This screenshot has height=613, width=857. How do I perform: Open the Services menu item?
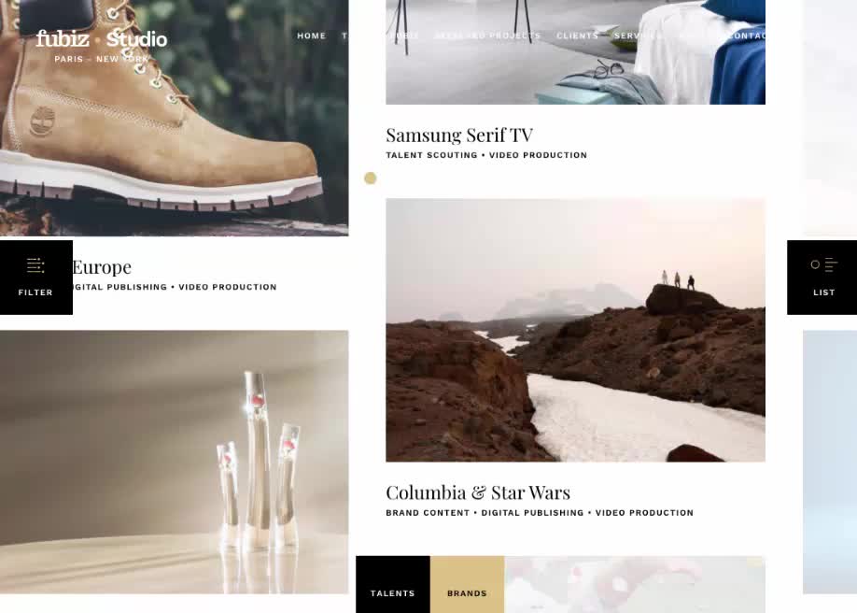(639, 36)
